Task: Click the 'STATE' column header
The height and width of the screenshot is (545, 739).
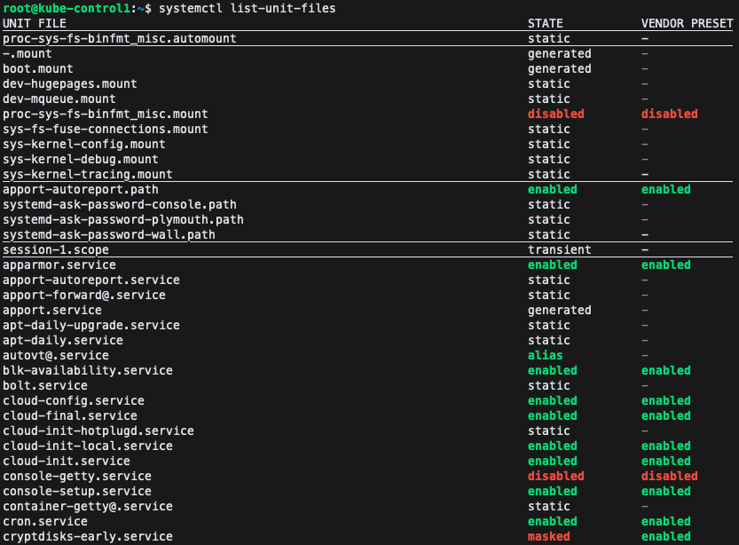Action: [x=546, y=24]
